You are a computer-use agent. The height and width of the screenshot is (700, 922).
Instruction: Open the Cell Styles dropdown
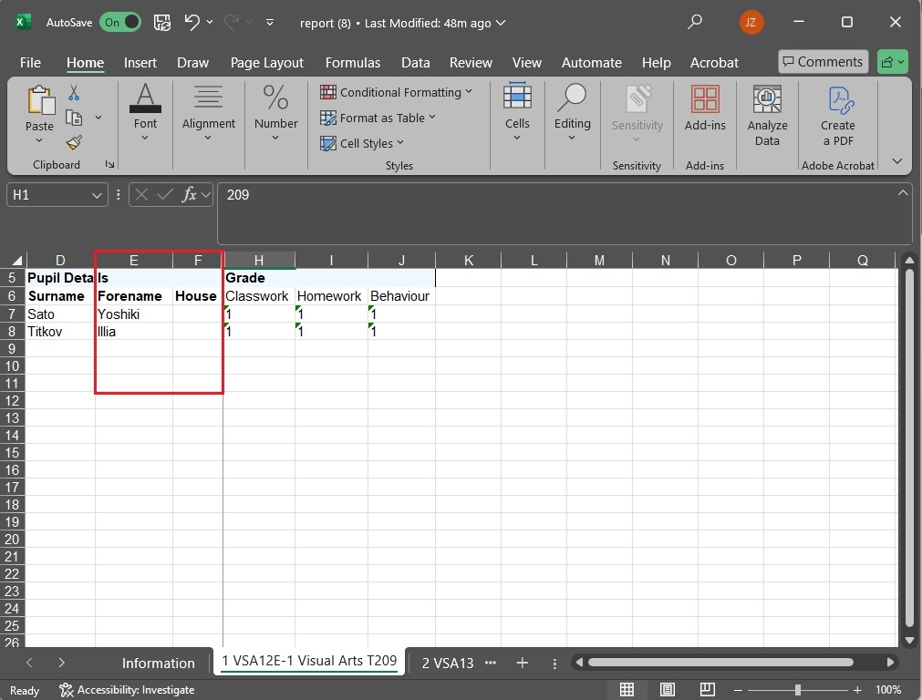click(362, 143)
